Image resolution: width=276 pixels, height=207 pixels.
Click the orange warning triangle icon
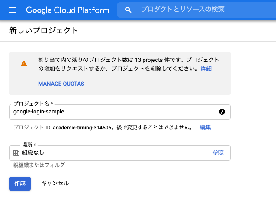24,63
